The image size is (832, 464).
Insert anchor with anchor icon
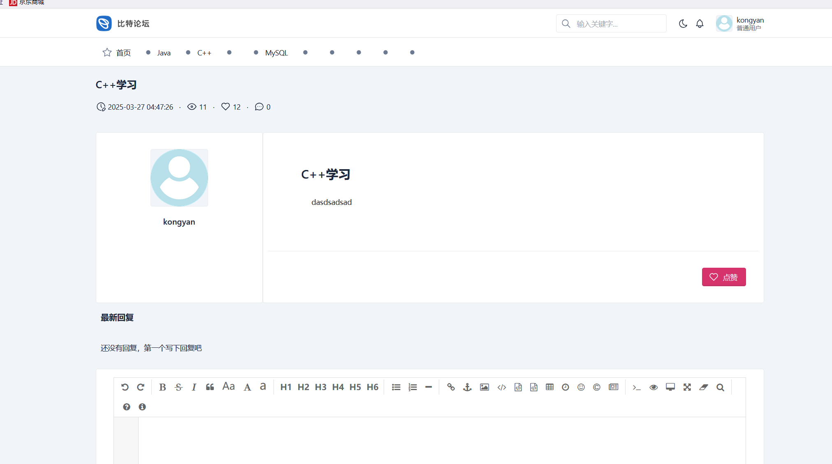[467, 387]
